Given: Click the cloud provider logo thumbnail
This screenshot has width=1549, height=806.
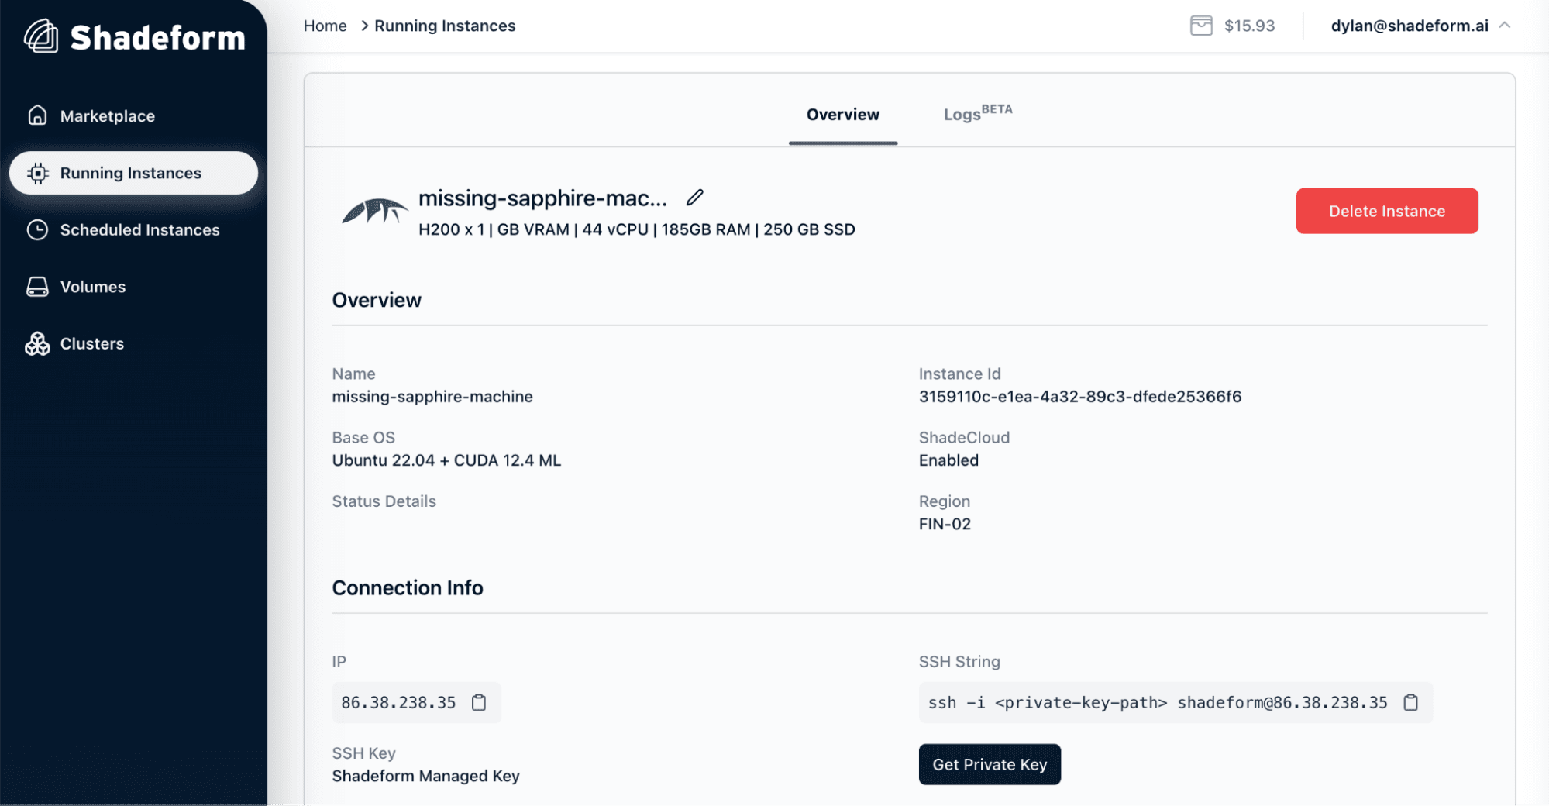Looking at the screenshot, I should [x=375, y=211].
